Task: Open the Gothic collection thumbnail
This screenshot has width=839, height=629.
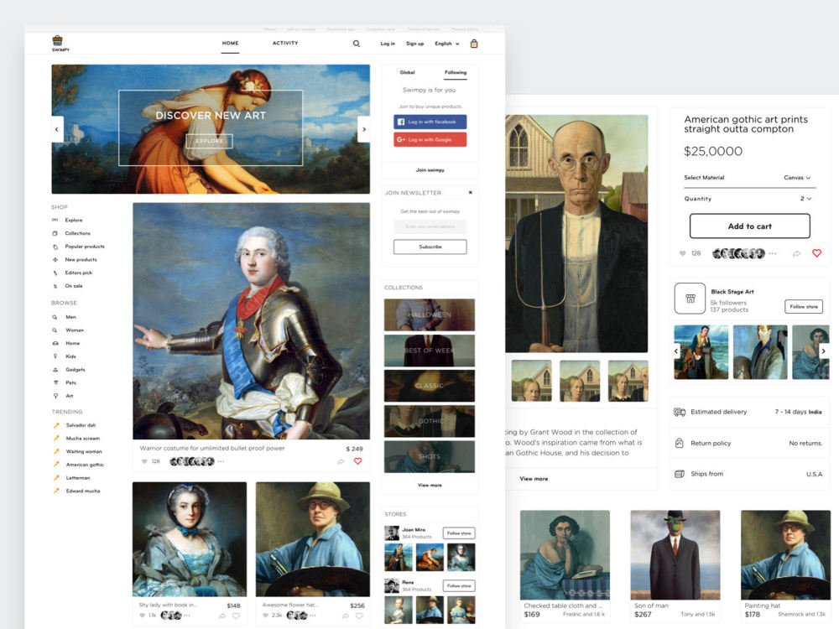Action: tap(429, 421)
